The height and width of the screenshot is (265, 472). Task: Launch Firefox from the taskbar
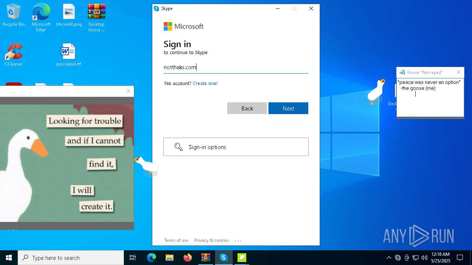tap(187, 258)
